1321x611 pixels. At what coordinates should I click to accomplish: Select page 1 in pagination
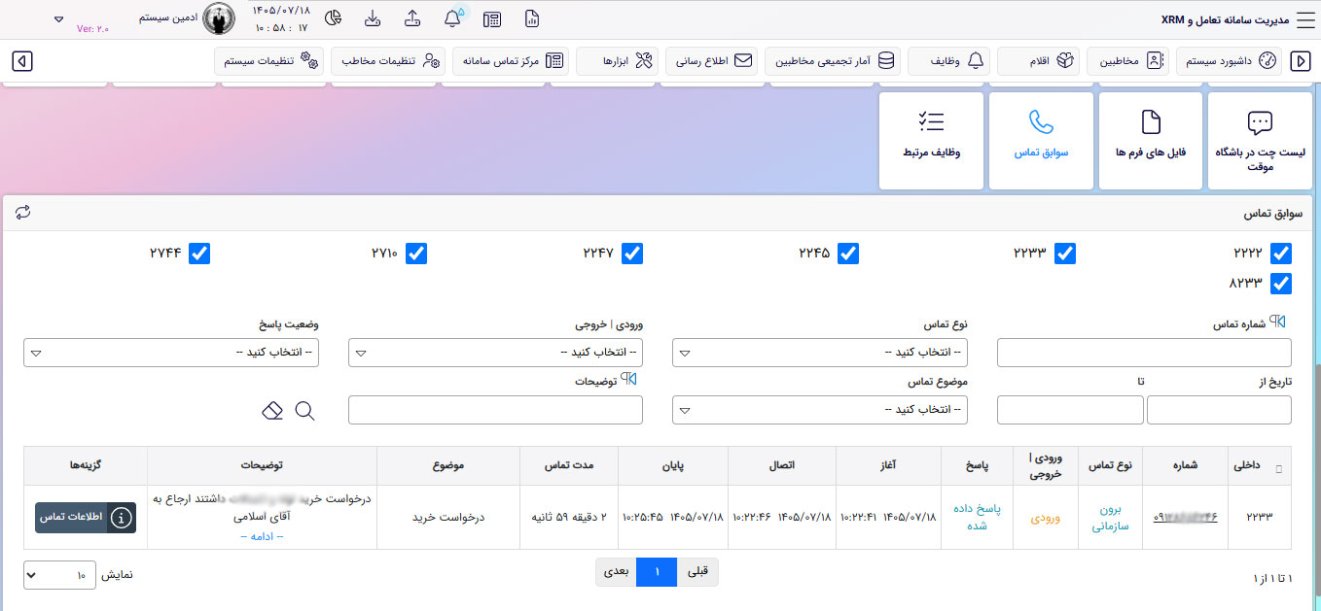click(x=657, y=572)
